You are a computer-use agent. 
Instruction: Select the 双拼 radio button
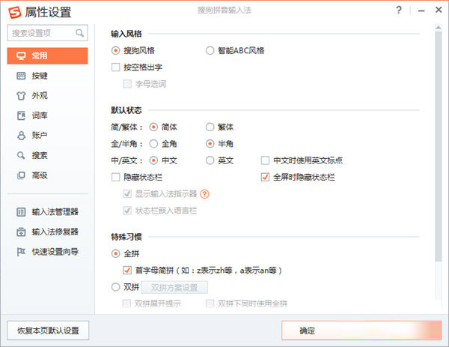[115, 286]
